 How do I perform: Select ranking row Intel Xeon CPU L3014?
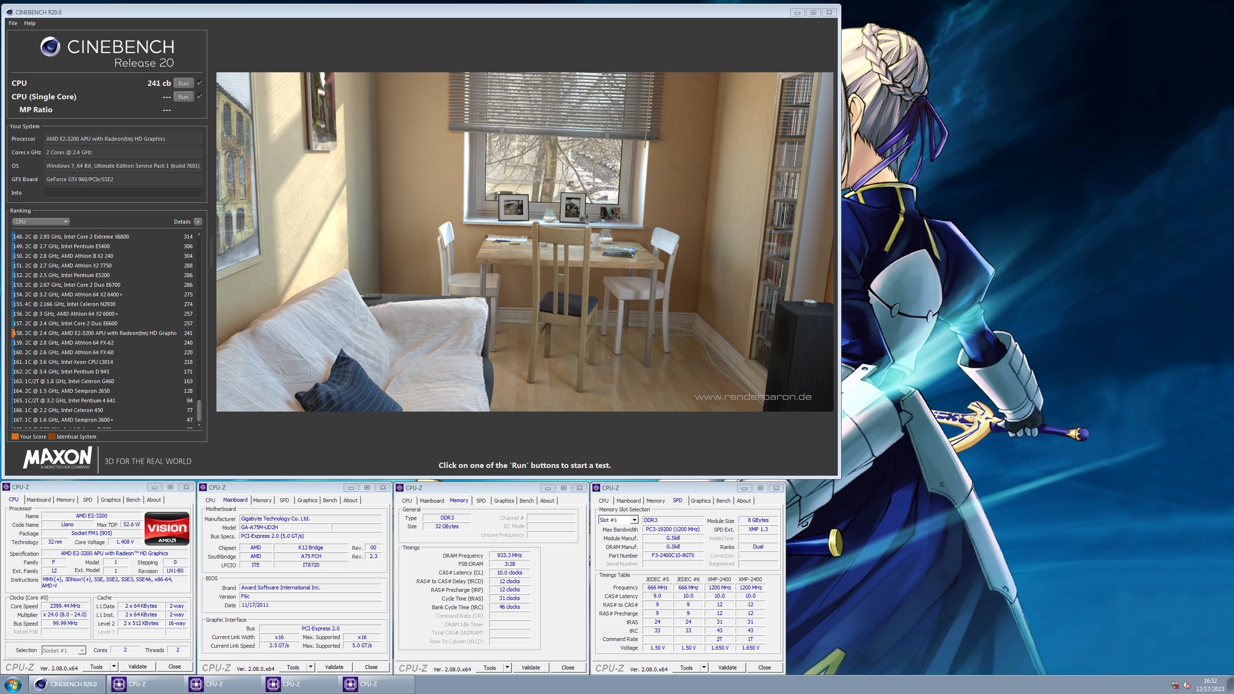click(x=103, y=362)
